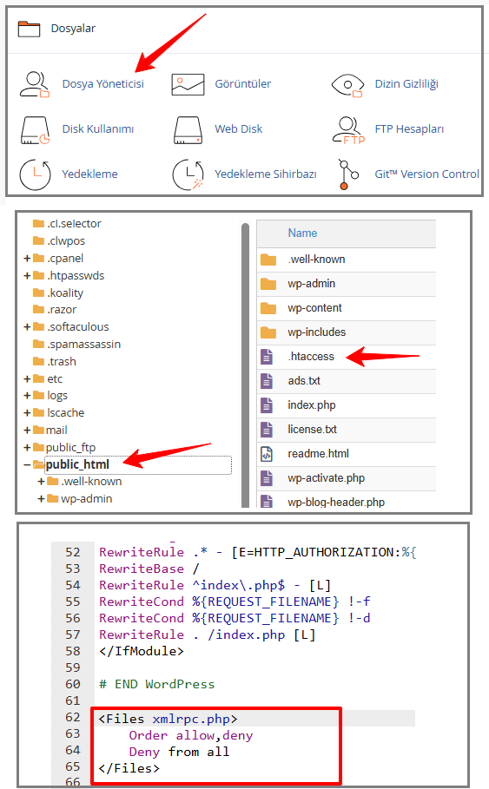Click line number 58 in the gutter
This screenshot has height=789, width=489.
pyautogui.click(x=73, y=651)
